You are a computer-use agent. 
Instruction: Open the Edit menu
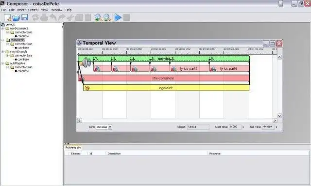12,10
